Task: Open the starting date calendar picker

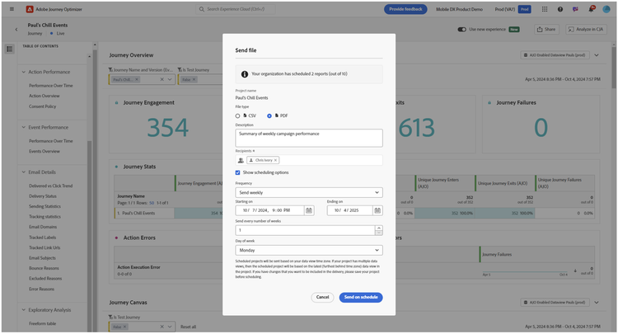Action: 309,210
